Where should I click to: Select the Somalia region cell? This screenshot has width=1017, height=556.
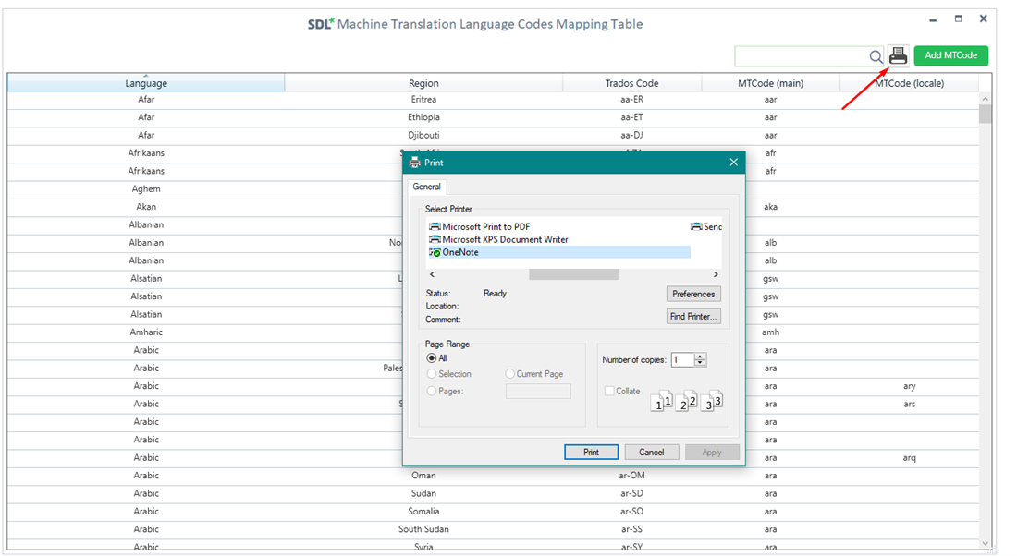(x=423, y=512)
